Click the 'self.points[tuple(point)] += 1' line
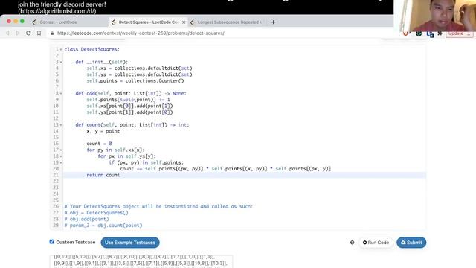This screenshot has width=476, height=268. (x=128, y=100)
